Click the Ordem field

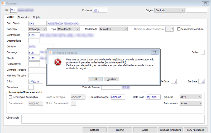(203, 52)
